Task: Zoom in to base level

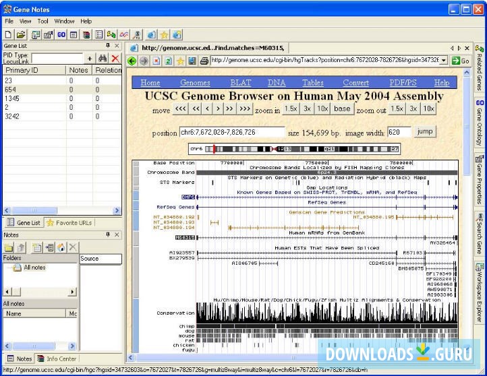Action: tap(342, 109)
